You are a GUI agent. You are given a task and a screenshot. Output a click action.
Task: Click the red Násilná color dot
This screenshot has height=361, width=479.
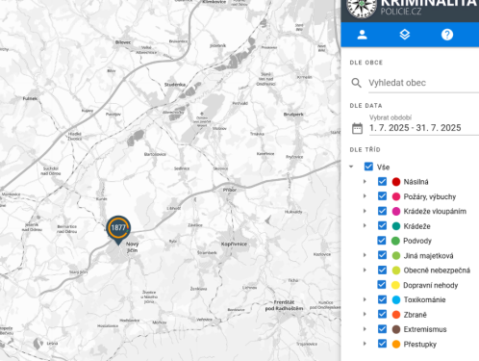point(396,182)
